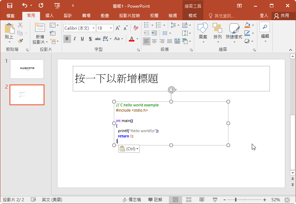Click the Clear All Formatting eraser icon
The height and width of the screenshot is (204, 296).
click(135, 28)
